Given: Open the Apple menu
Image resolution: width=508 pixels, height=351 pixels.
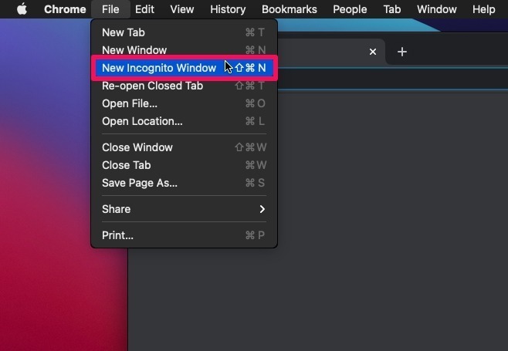Looking at the screenshot, I should [22, 9].
